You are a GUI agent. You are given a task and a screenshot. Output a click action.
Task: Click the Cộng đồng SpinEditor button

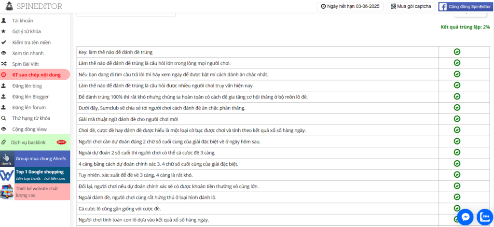point(463,7)
